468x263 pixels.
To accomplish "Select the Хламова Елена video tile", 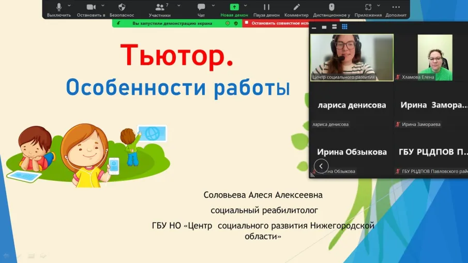I will pos(432,57).
